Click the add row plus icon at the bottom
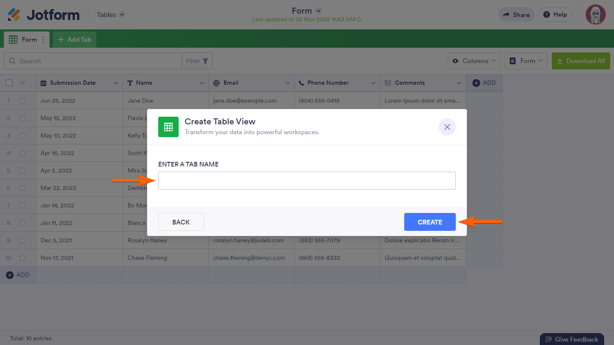The image size is (614, 345). [10, 275]
